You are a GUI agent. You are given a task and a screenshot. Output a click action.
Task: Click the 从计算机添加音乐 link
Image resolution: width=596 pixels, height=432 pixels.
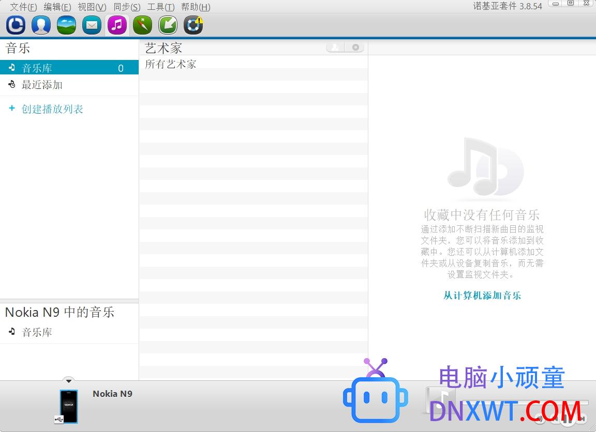click(482, 296)
